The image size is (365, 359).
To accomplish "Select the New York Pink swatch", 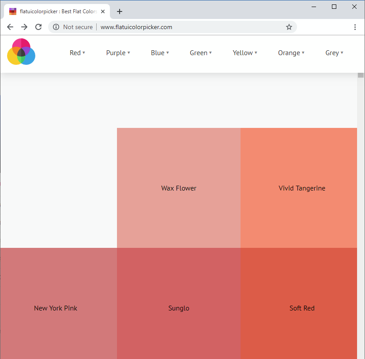I will (59, 303).
